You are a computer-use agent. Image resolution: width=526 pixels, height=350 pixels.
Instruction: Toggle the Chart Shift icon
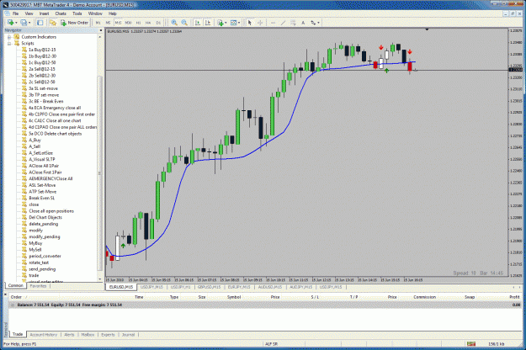pyautogui.click(x=208, y=23)
